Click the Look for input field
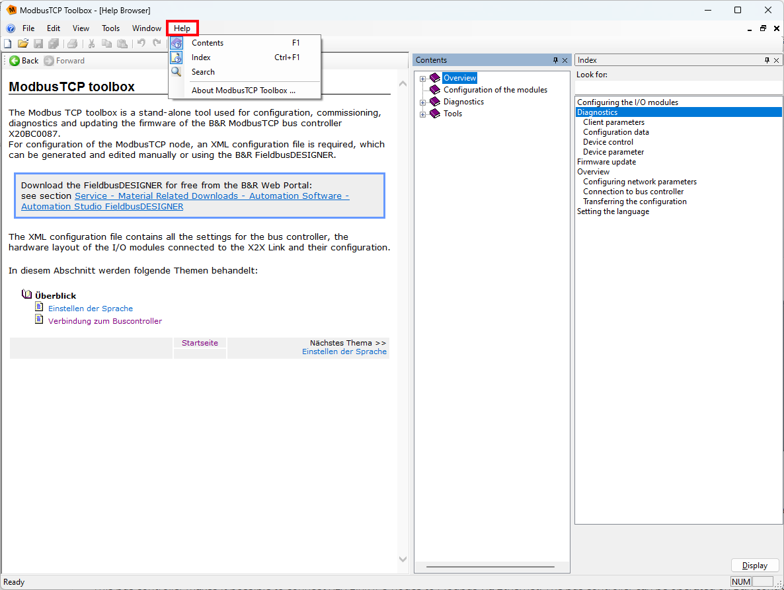784x590 pixels. point(678,87)
